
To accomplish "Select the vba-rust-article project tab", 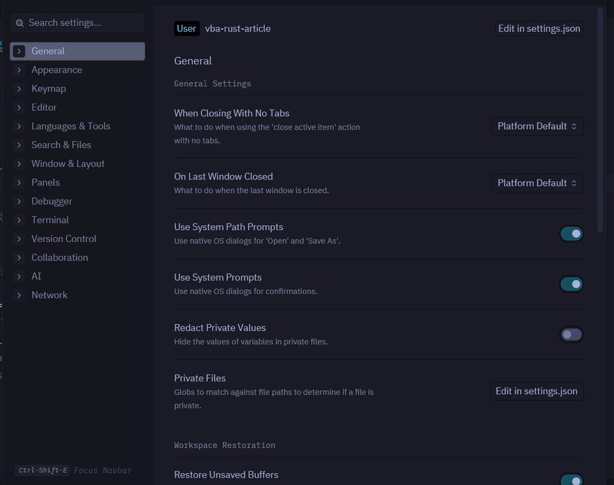I will tap(238, 29).
